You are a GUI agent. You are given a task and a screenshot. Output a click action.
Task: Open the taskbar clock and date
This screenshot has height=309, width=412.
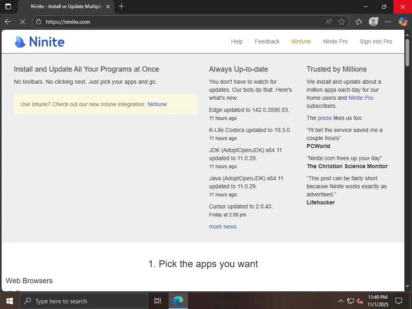click(377, 301)
